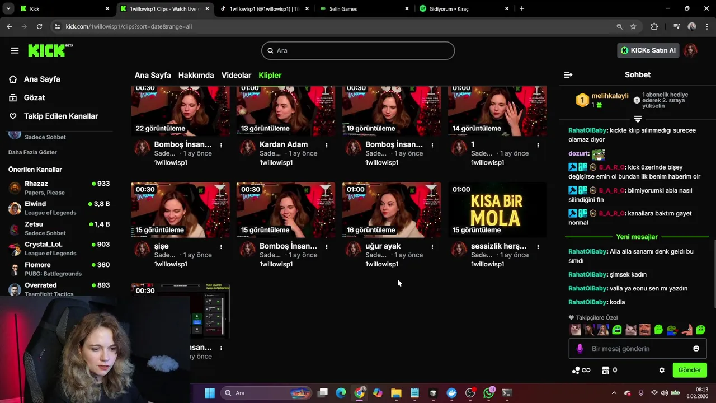Insert the Patrick pointing emote
The image size is (716, 403).
686,330
